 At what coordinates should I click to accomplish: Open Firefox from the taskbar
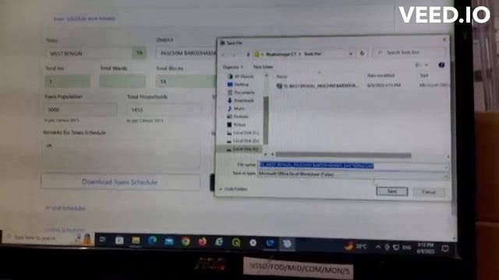pos(203,242)
